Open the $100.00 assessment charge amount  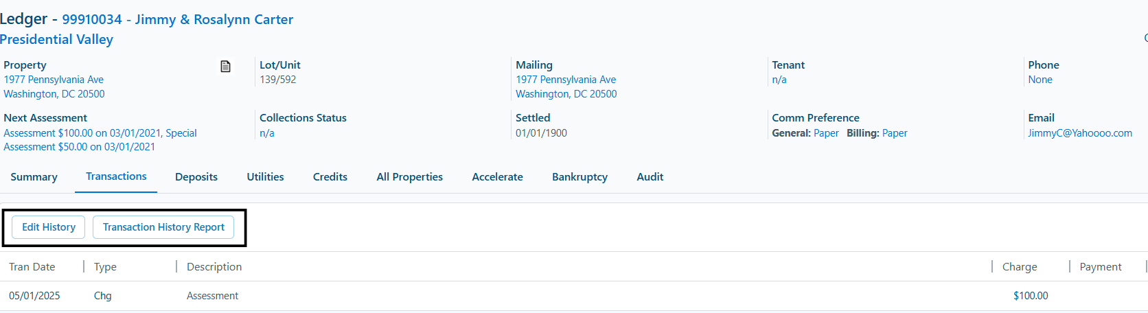[1031, 296]
